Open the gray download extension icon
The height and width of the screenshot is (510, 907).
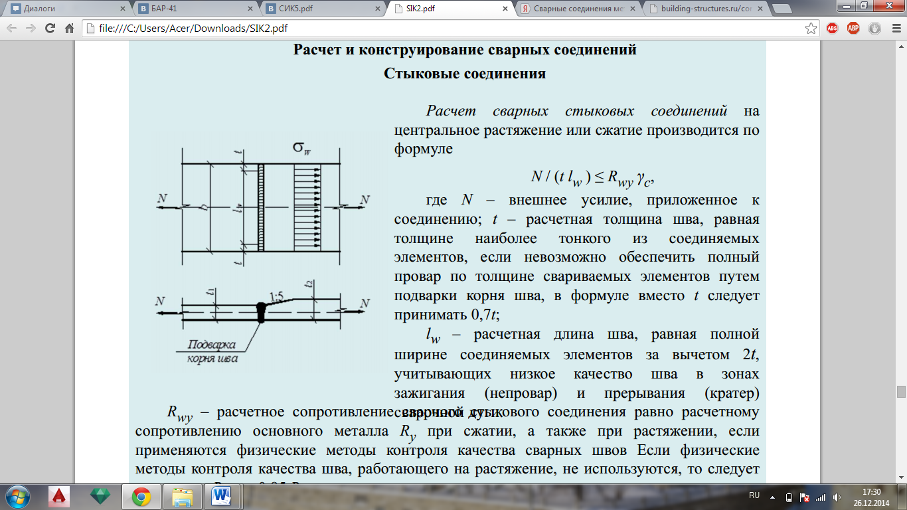(x=874, y=29)
